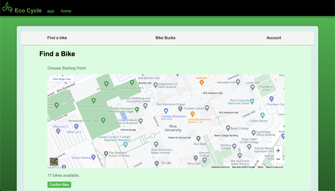This screenshot has width=335, height=191.
Task: Click the Jones Graduate School marker
Action: tap(141, 121)
